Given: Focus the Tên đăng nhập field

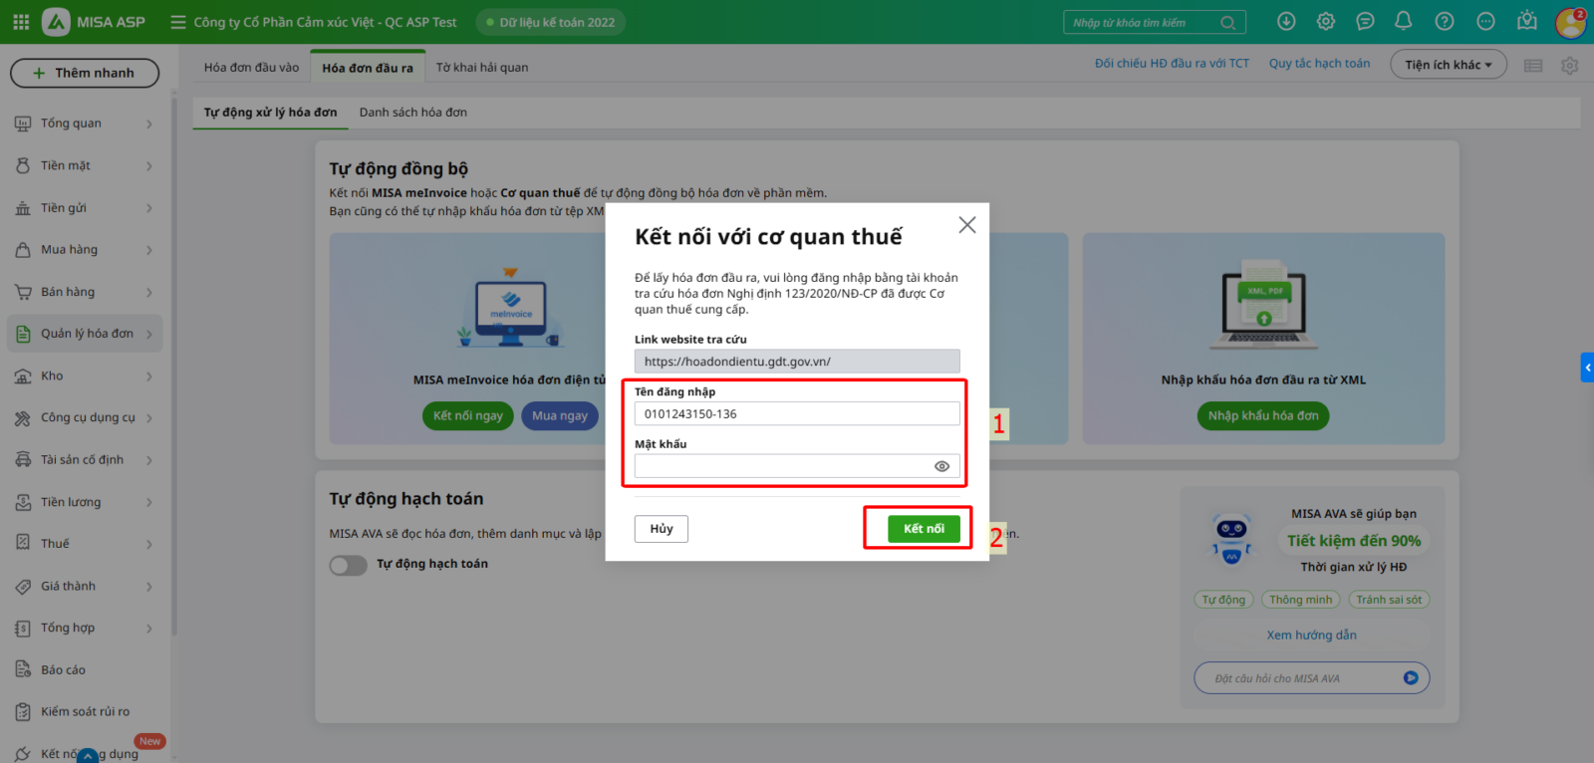Looking at the screenshot, I should pos(797,414).
